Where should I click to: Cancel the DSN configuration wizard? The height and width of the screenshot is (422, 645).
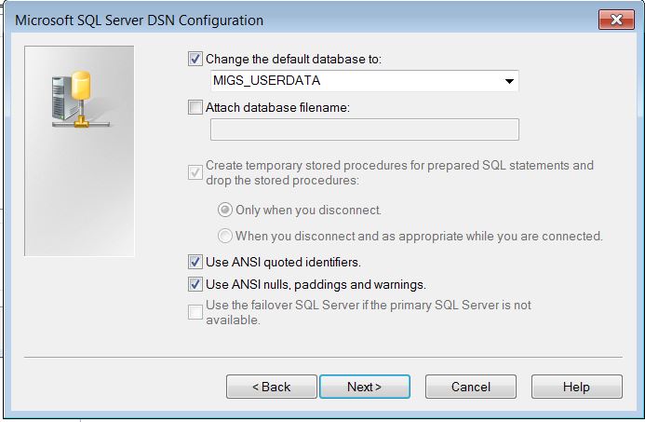coord(470,387)
